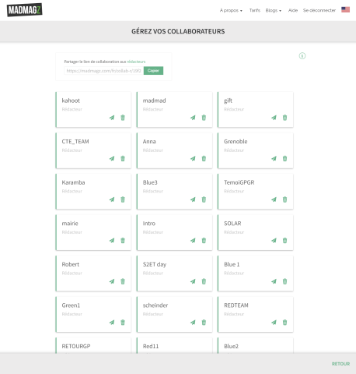Click the RETOUR link
356x374 pixels.
tap(340, 364)
